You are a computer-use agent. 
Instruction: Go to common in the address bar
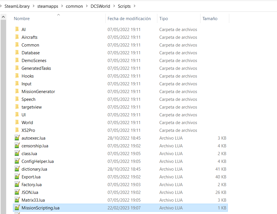click(x=74, y=6)
